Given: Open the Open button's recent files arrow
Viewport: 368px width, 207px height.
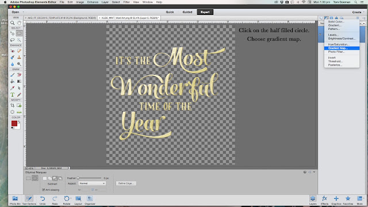Looking at the screenshot, I should pyautogui.click(x=23, y=12).
